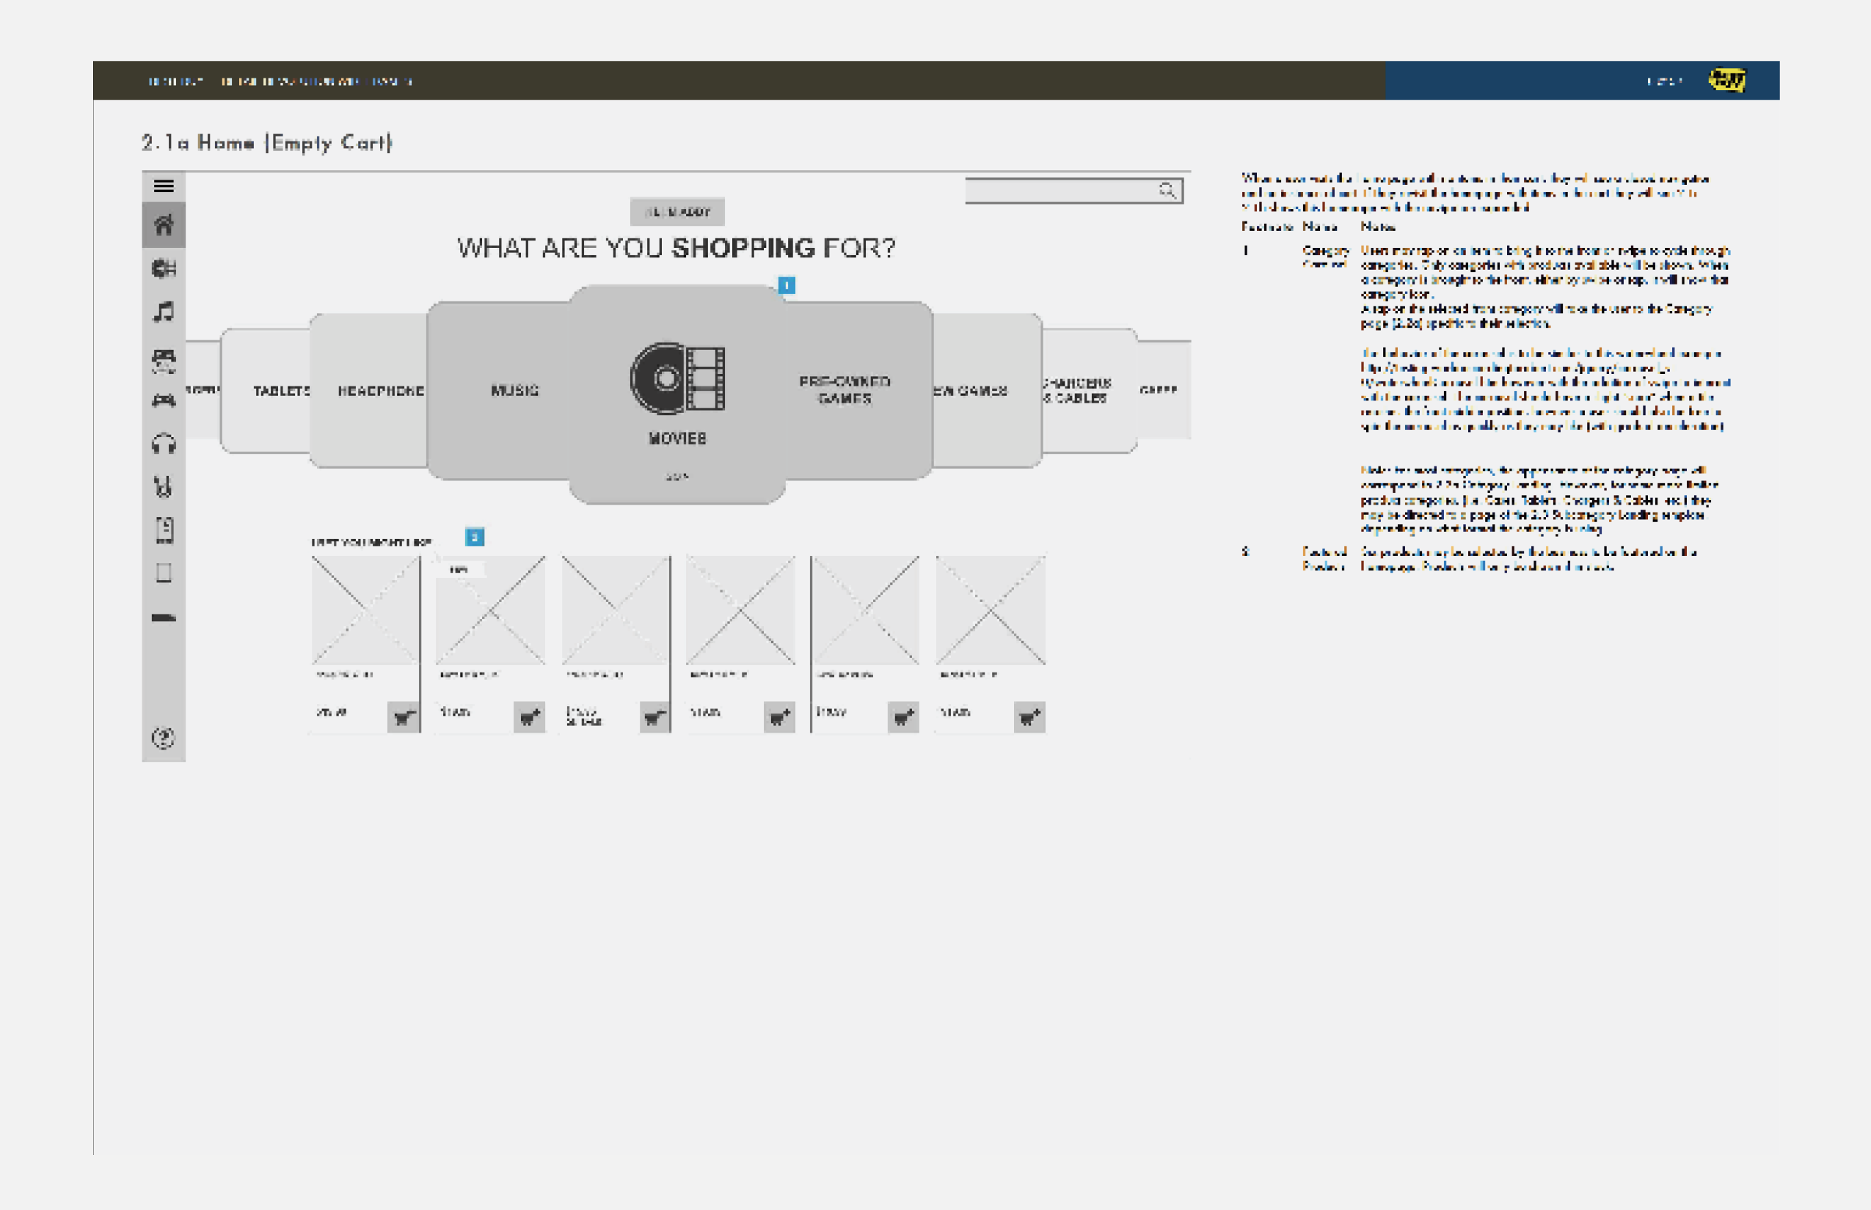Select the tablet outline sidebar icon
Image resolution: width=1871 pixels, height=1210 pixels.
click(x=164, y=573)
